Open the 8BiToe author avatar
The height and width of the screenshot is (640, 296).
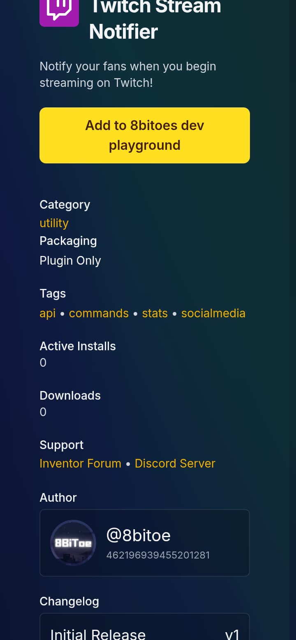point(73,543)
